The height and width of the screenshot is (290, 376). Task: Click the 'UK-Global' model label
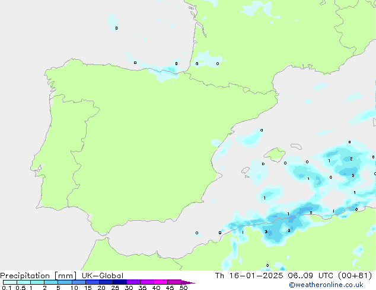coord(103,276)
